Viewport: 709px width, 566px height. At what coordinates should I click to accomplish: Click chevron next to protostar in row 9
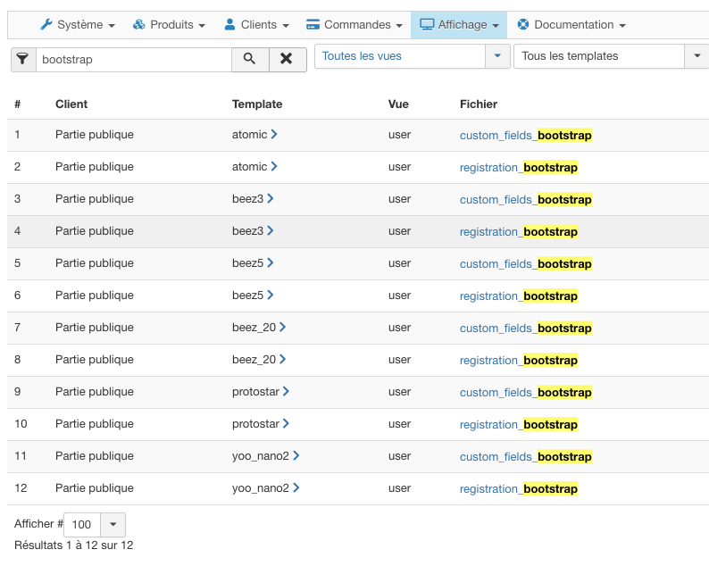pyautogui.click(x=287, y=392)
